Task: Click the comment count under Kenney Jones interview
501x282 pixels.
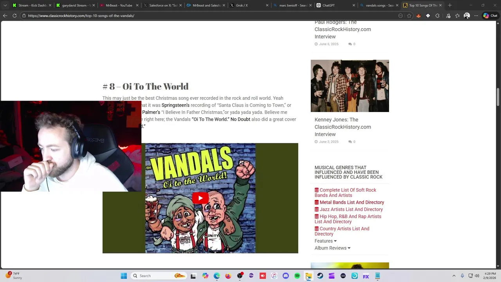Action: tap(352, 142)
